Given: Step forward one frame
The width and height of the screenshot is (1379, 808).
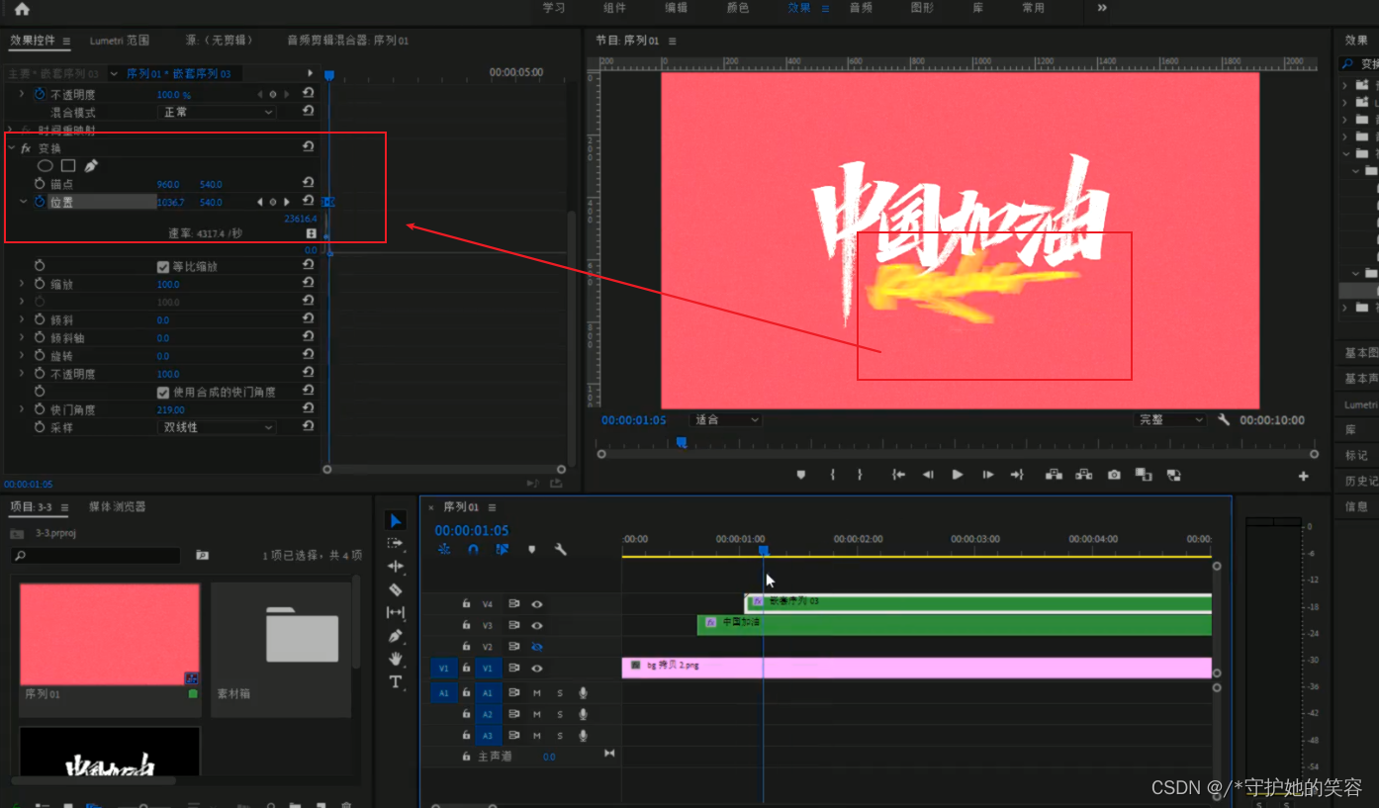Looking at the screenshot, I should (x=987, y=475).
